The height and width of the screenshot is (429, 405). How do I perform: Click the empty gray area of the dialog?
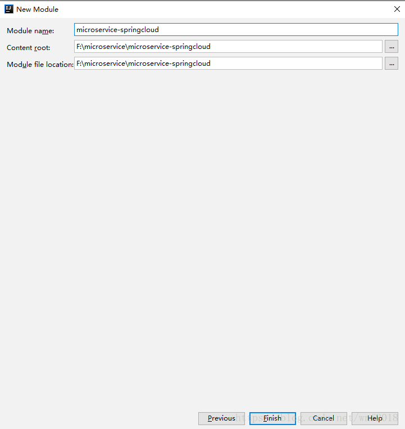pyautogui.click(x=202, y=225)
